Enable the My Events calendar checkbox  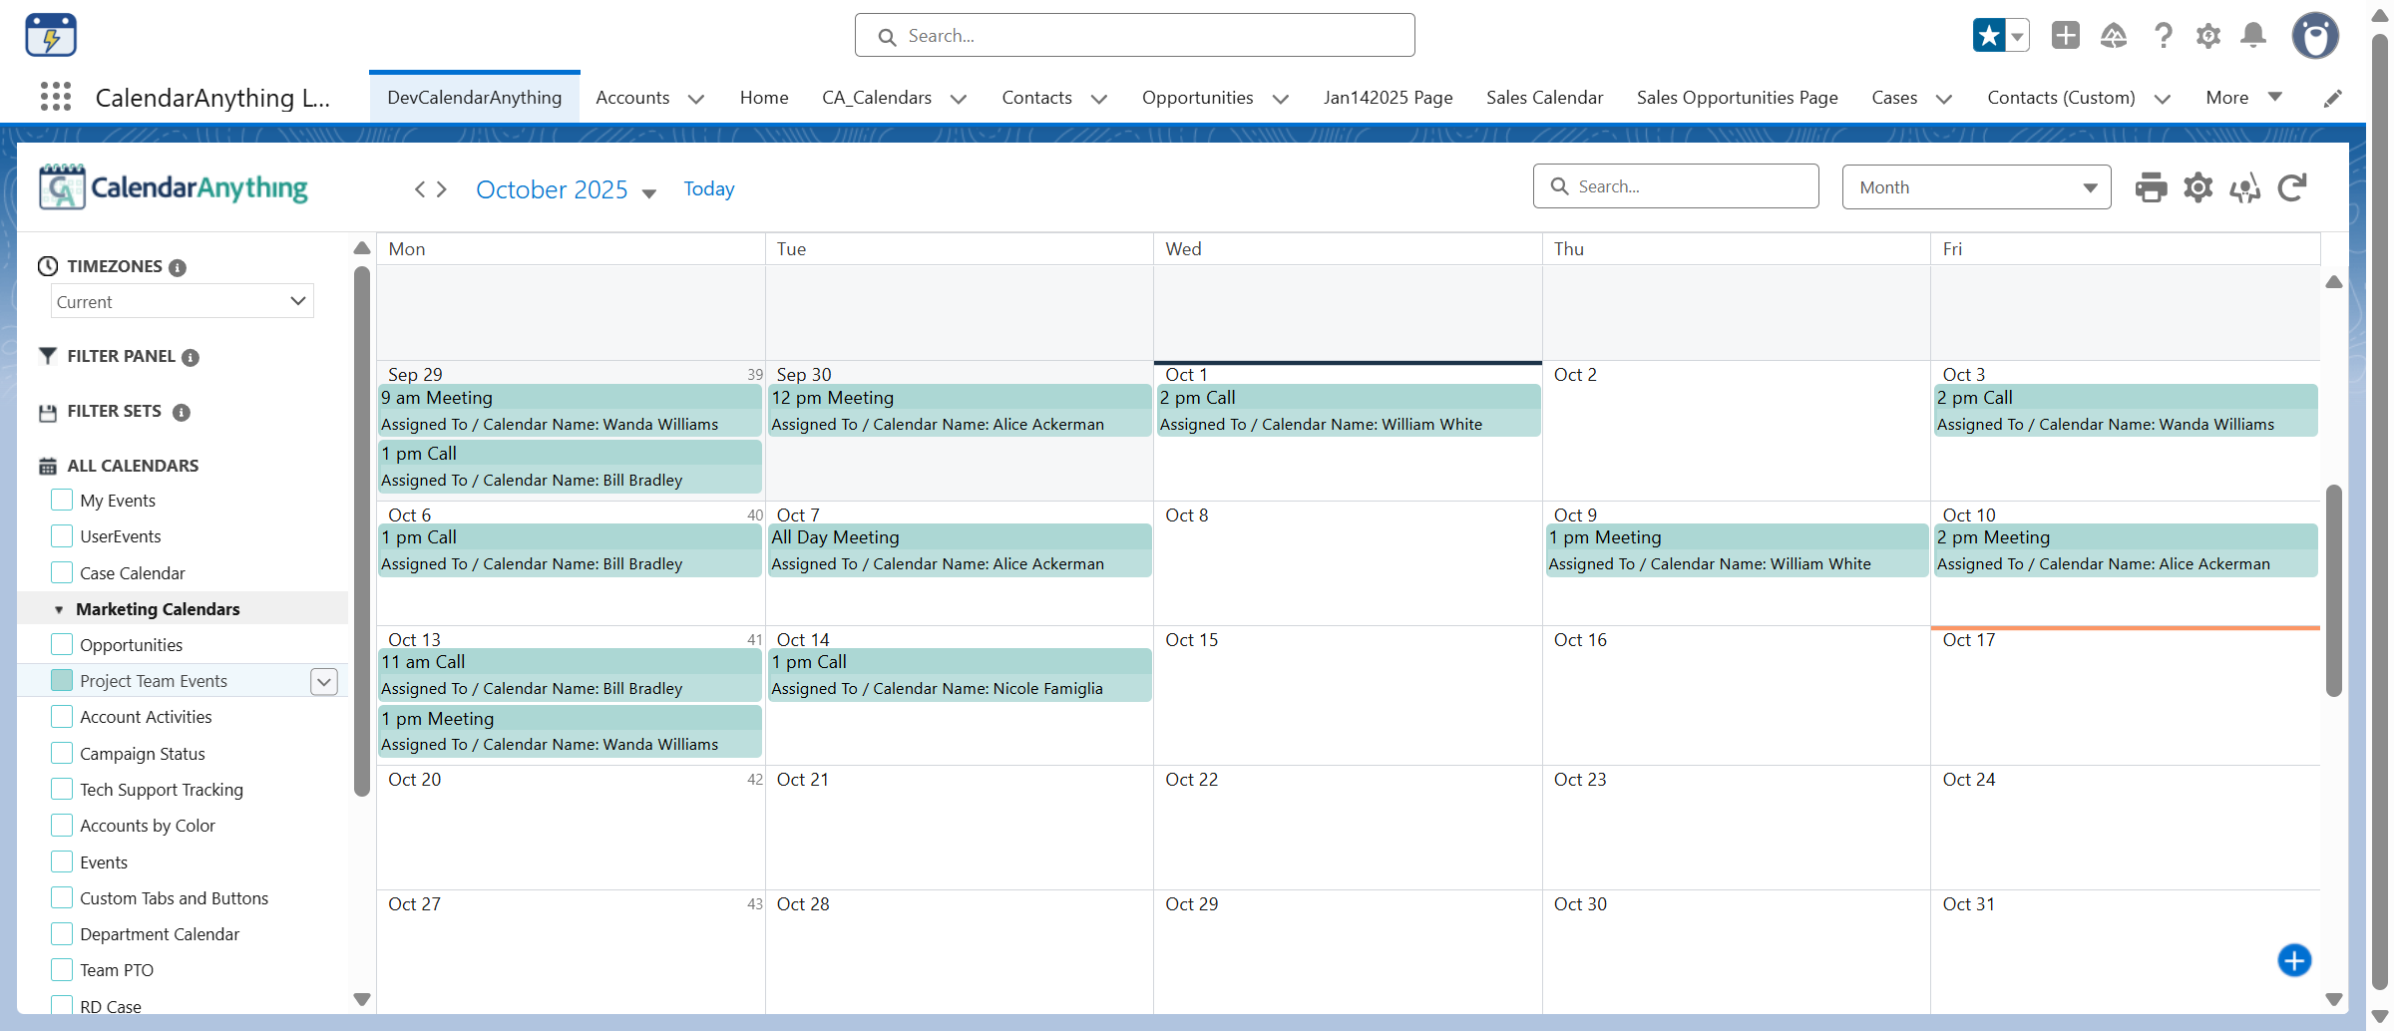pyautogui.click(x=62, y=501)
